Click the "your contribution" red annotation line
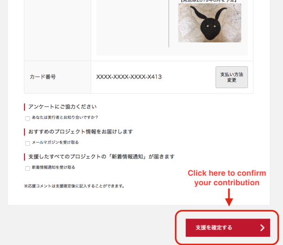This screenshot has width=283, height=245. [x=227, y=182]
